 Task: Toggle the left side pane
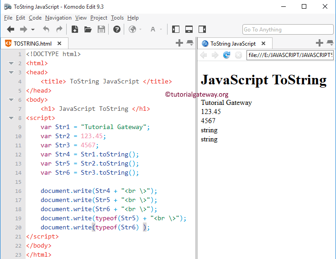point(176,29)
